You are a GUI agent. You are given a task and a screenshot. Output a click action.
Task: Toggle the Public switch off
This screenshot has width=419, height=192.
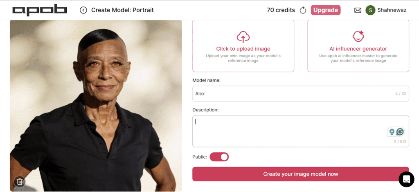point(219,157)
